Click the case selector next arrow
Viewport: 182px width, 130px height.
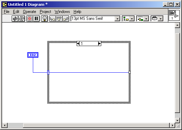[x=100, y=44]
